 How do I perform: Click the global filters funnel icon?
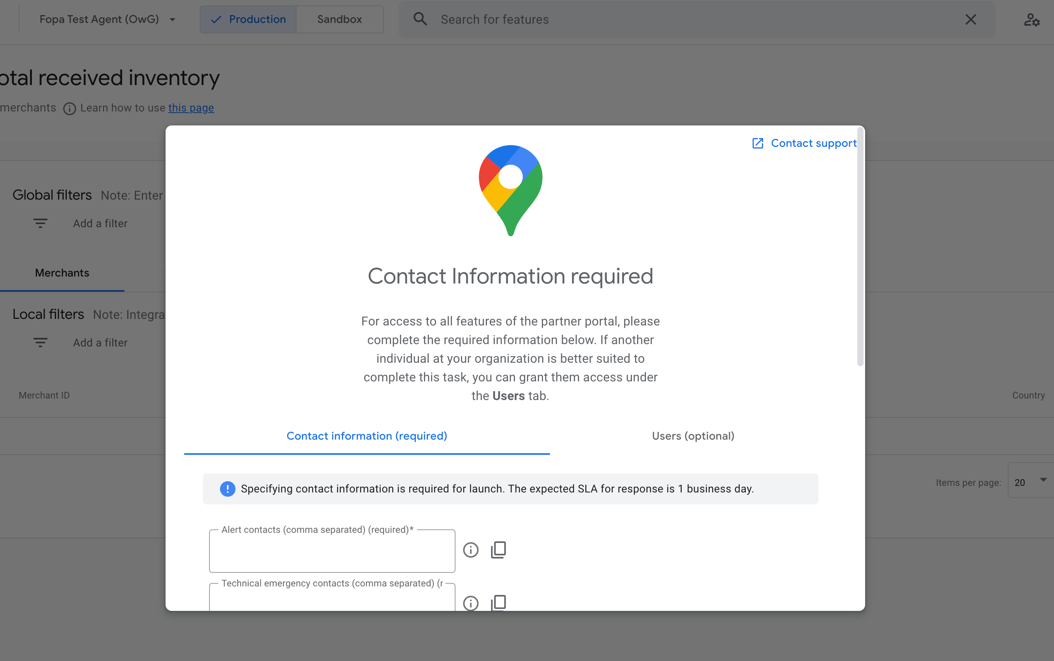click(40, 223)
